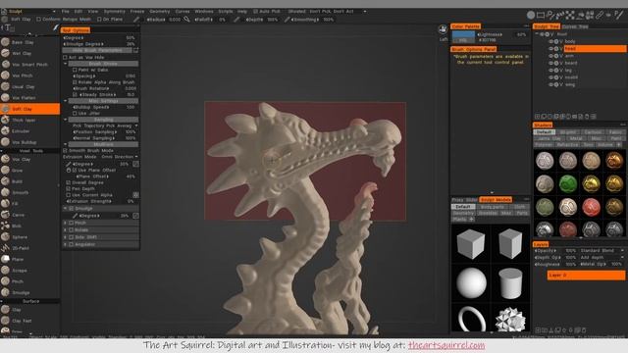Image resolution: width=628 pixels, height=353 pixels.
Task: Select the Usual Clay brush
Action: (x=30, y=86)
